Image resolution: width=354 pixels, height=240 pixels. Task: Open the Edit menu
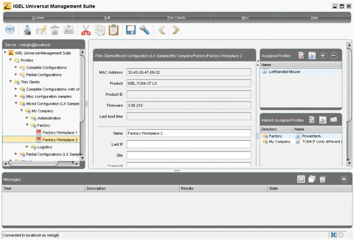(x=107, y=18)
